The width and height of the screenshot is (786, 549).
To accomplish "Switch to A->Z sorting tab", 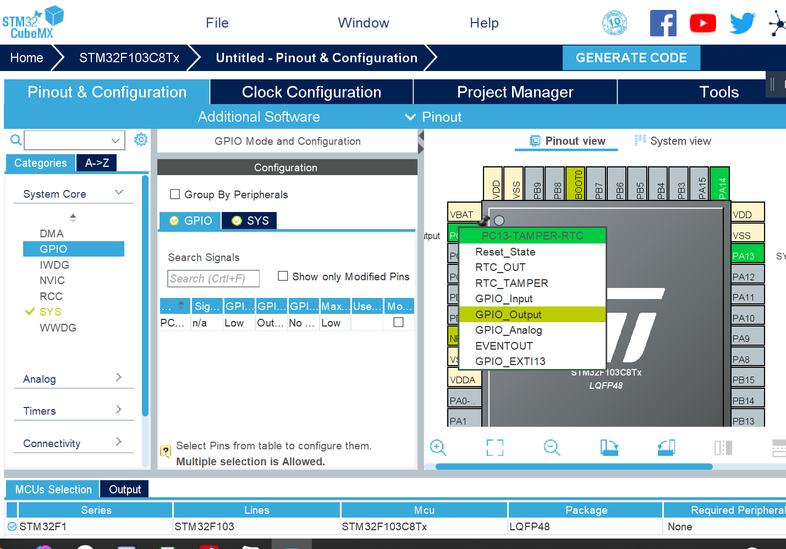I will click(97, 163).
